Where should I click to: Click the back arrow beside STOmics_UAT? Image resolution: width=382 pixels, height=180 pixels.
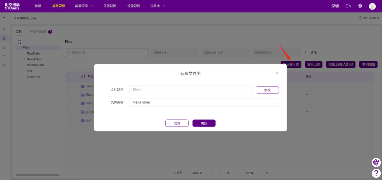tap(4, 18)
